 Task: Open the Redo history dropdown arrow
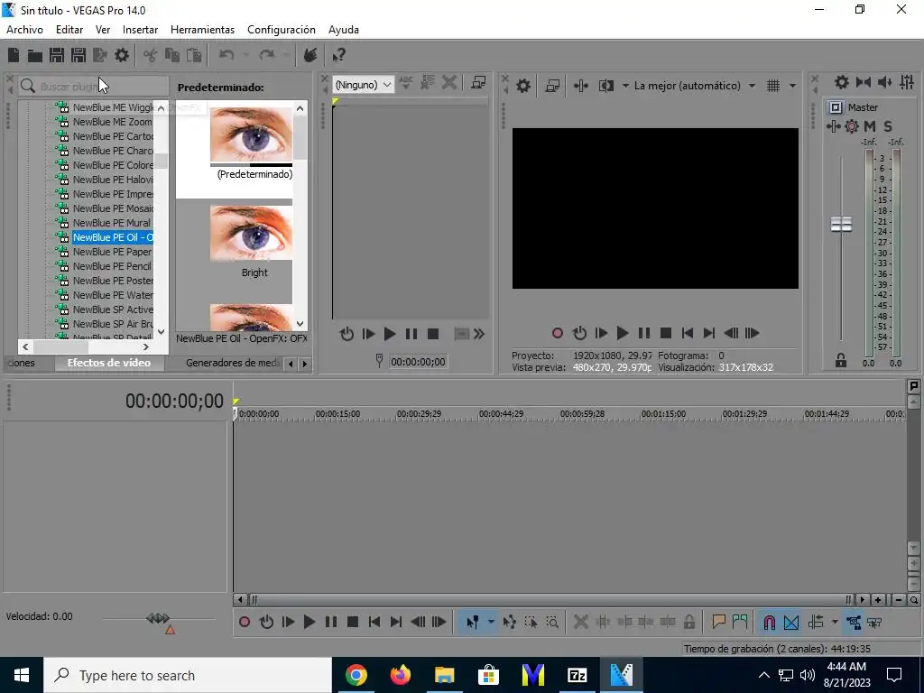[286, 55]
